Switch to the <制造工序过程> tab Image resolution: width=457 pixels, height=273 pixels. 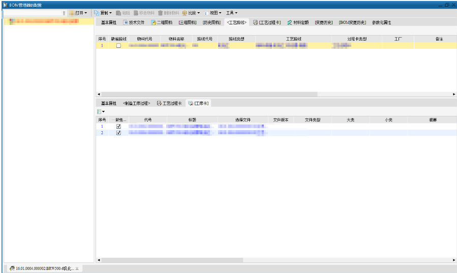point(136,103)
